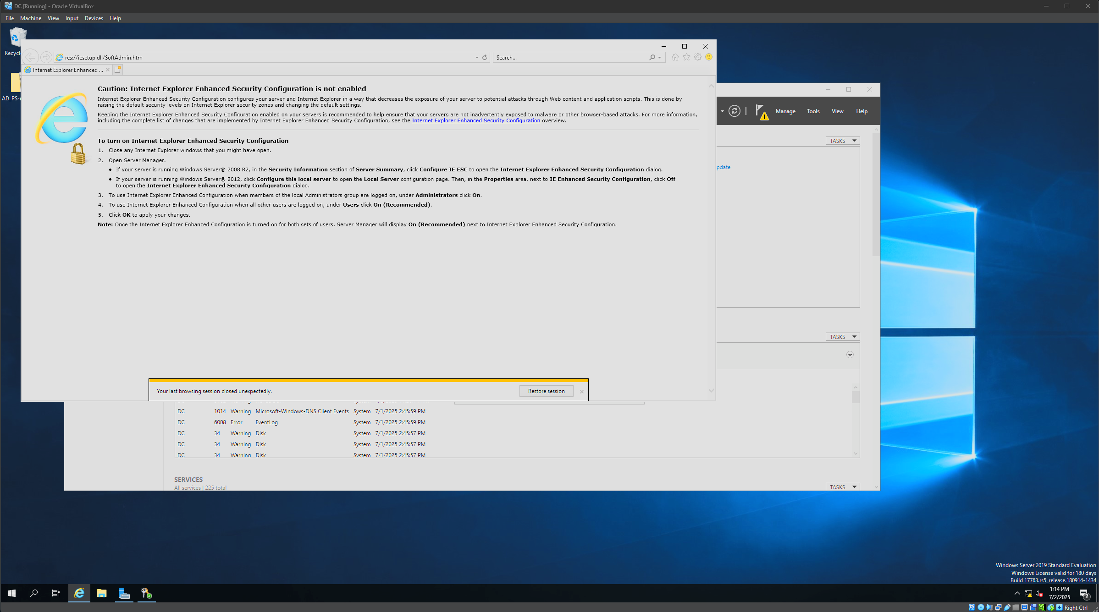Open the IE Favorites star icon
Screen dimensions: 1099x612
click(686, 57)
